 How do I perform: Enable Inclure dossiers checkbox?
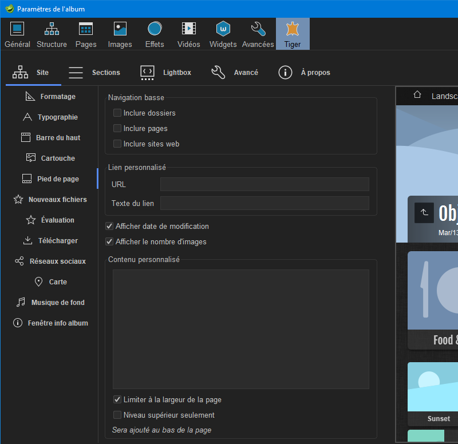(x=117, y=113)
